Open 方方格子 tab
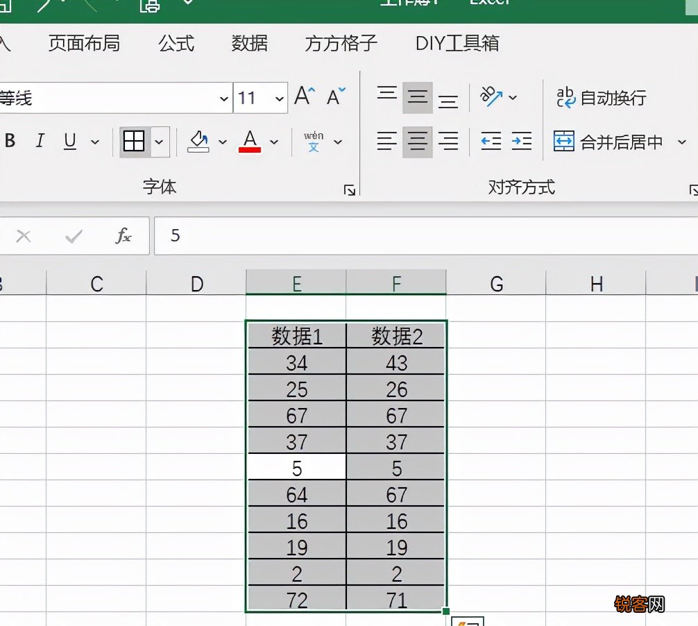 (341, 43)
